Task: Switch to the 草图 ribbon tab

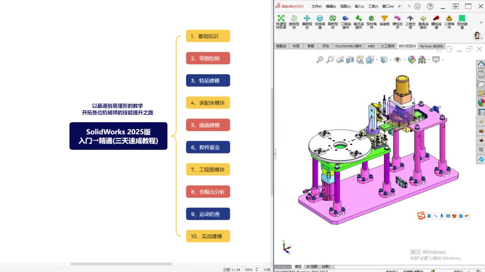Action: click(x=311, y=46)
